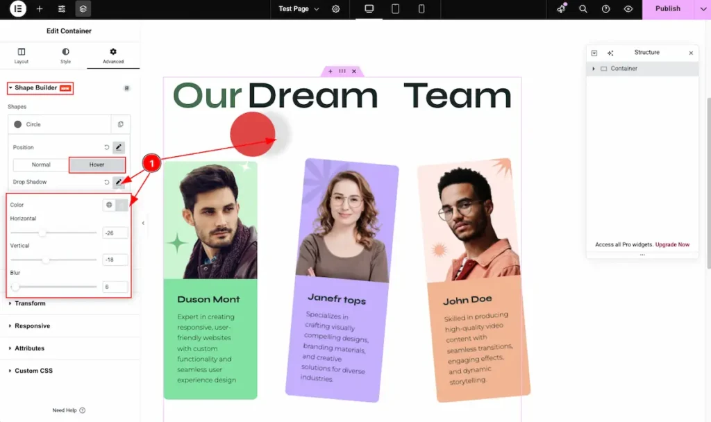This screenshot has width=711, height=422.
Task: Preview changes with the eye icon
Action: click(628, 9)
